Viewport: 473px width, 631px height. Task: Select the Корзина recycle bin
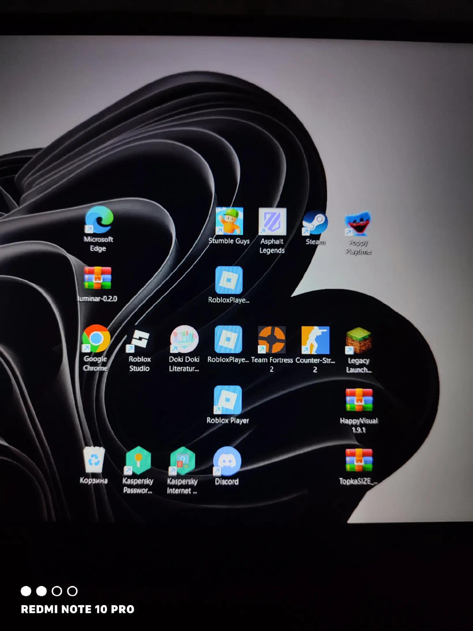(94, 460)
